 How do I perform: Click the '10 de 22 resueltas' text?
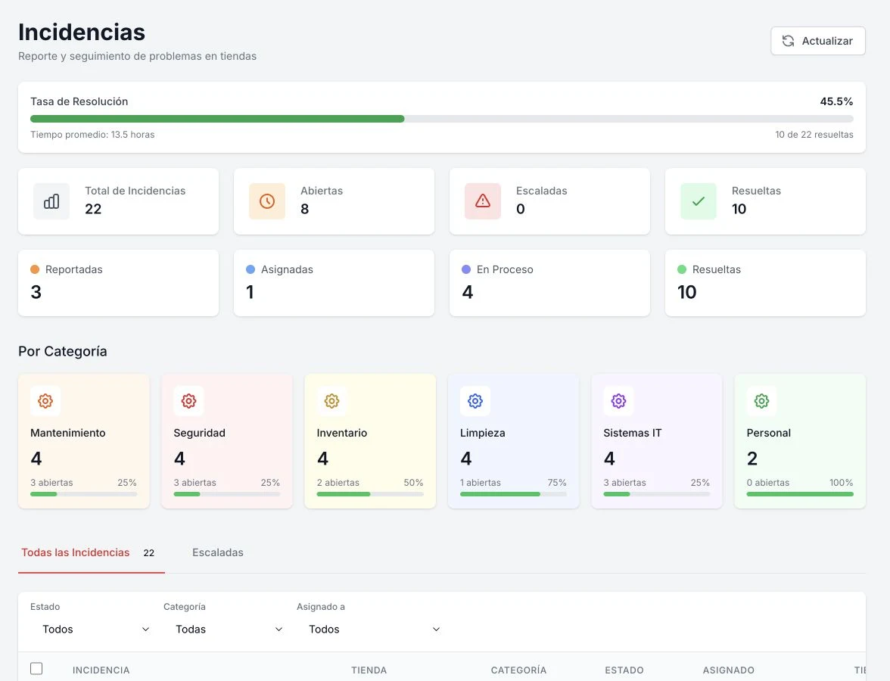[x=814, y=135]
